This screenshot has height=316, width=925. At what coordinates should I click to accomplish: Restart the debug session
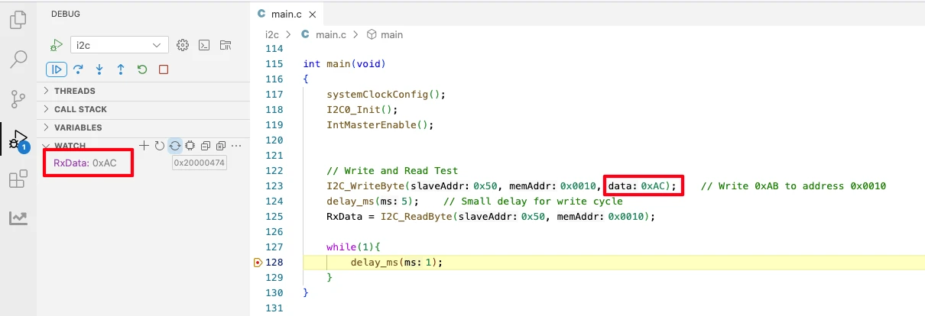click(142, 69)
